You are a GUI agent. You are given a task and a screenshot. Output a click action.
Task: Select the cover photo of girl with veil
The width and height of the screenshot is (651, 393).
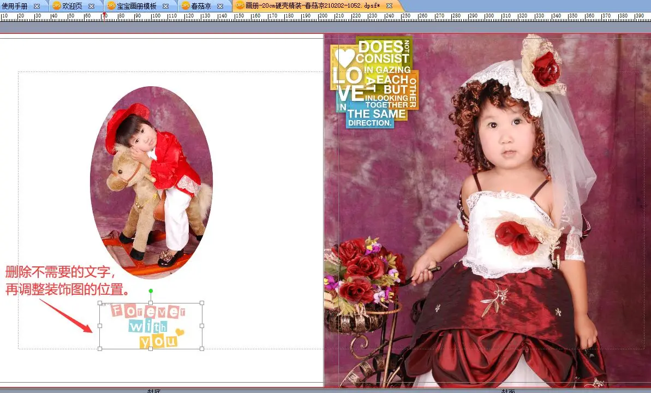click(487, 211)
